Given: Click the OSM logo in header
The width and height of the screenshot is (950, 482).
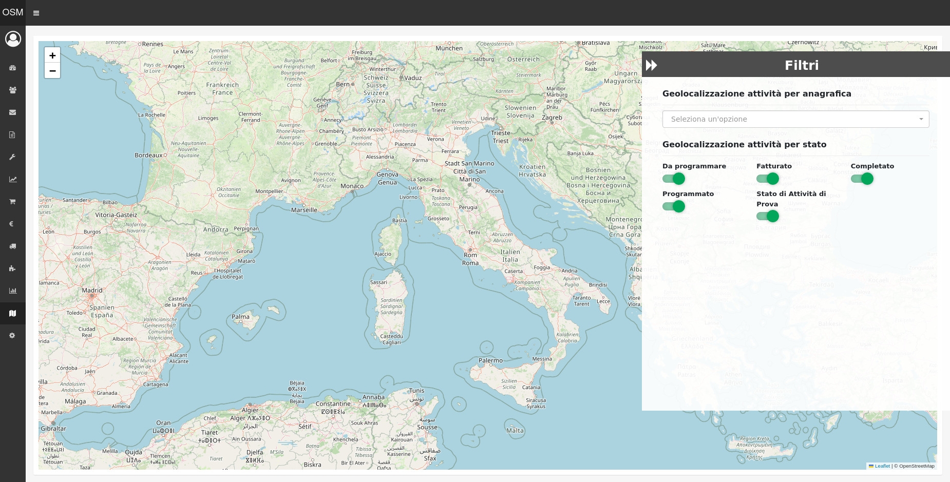Looking at the screenshot, I should point(13,12).
